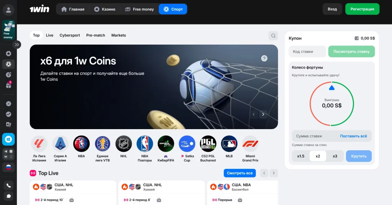Click the banner help question mark icon
The width and height of the screenshot is (392, 205).
pyautogui.click(x=264, y=58)
